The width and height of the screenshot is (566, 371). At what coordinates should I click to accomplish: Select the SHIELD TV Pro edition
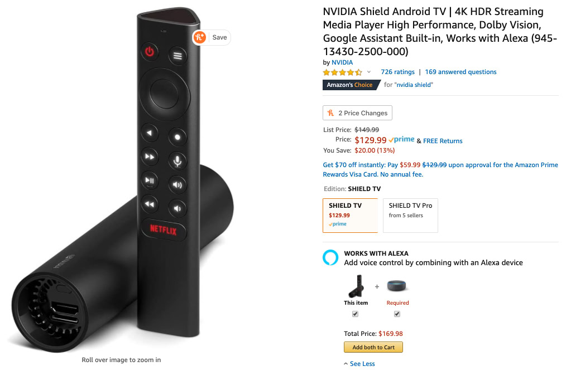point(410,216)
